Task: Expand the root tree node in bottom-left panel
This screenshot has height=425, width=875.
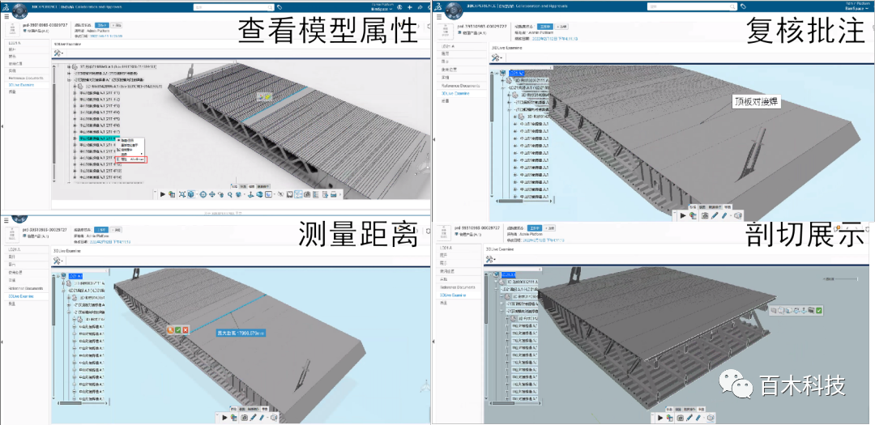Action: 58,276
